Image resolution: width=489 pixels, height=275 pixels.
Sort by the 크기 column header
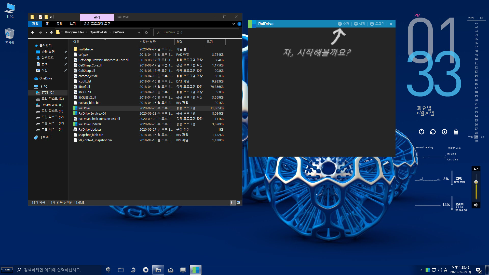coord(215,42)
